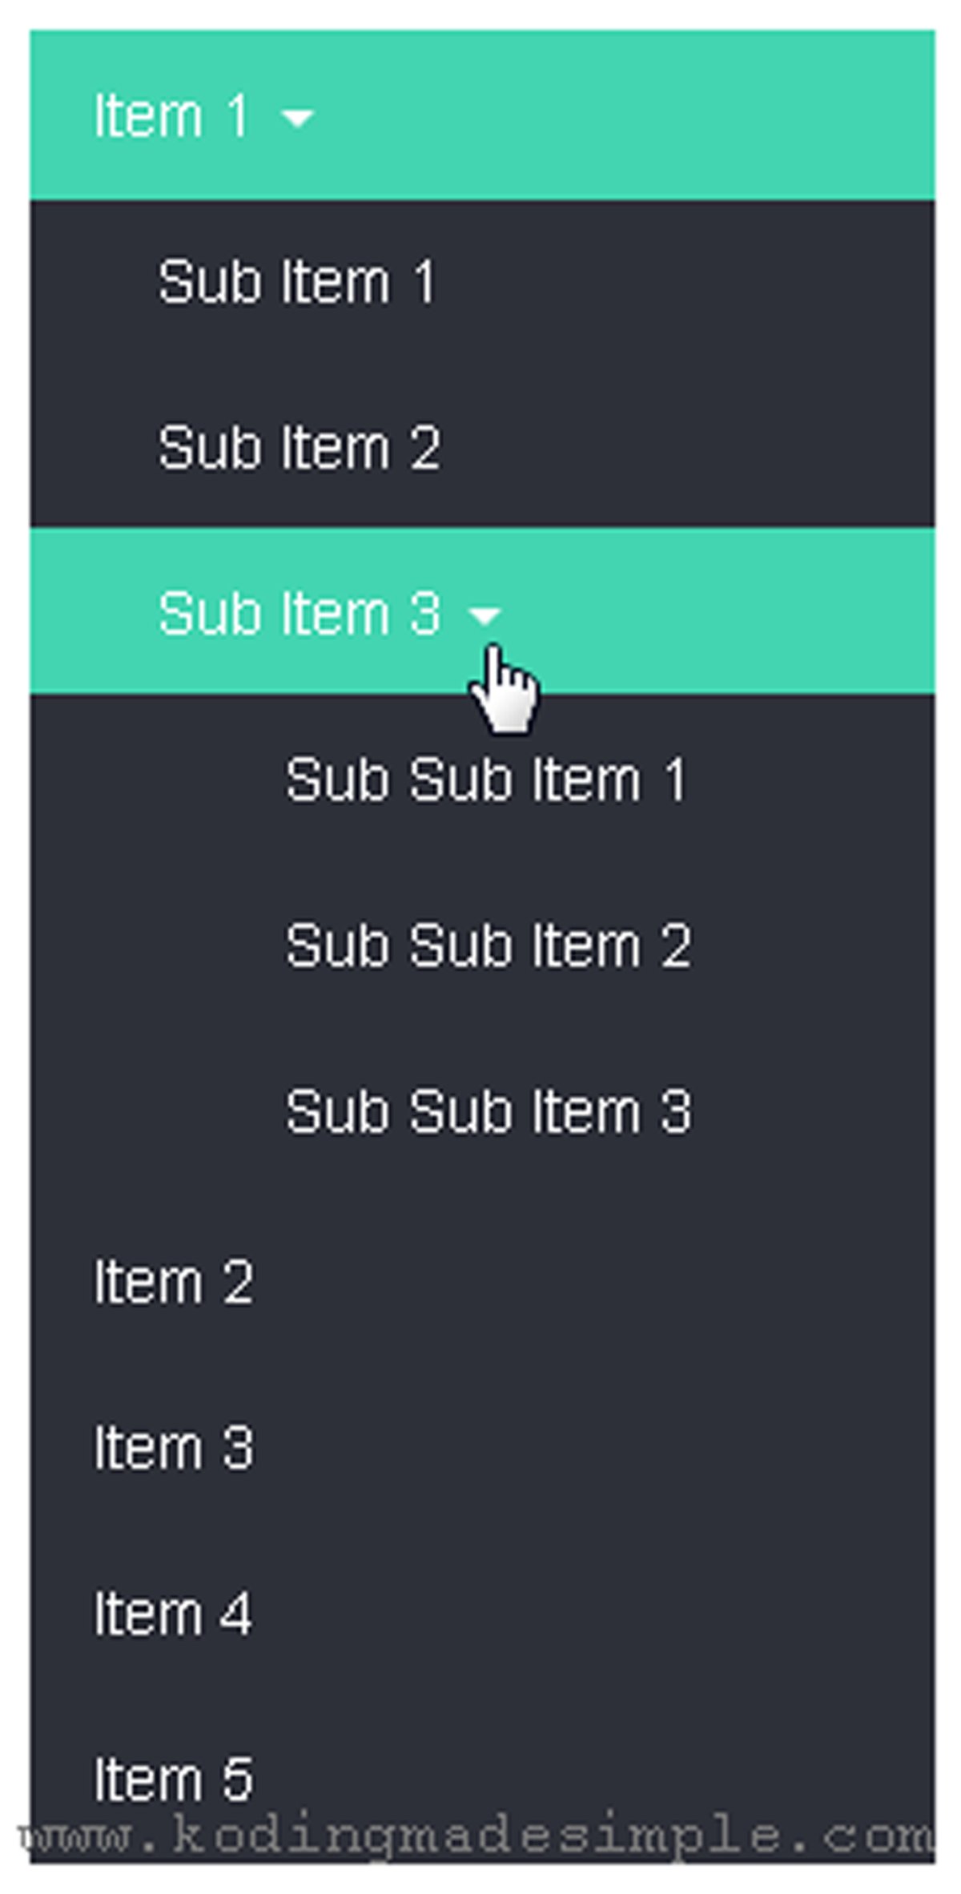Go to Sub Sub Item 3
Image resolution: width=961 pixels, height=1894 pixels.
point(488,1111)
